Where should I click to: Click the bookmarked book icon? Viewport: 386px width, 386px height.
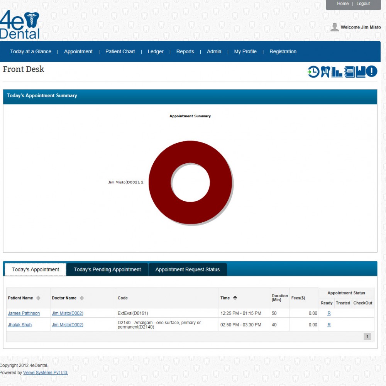pos(361,72)
